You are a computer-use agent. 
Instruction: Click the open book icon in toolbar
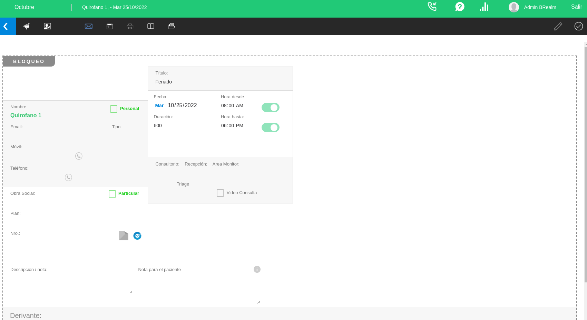click(151, 26)
